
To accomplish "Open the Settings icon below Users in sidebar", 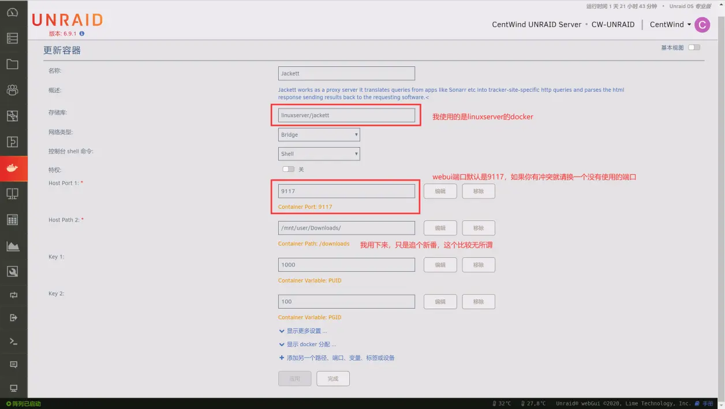I will [13, 116].
